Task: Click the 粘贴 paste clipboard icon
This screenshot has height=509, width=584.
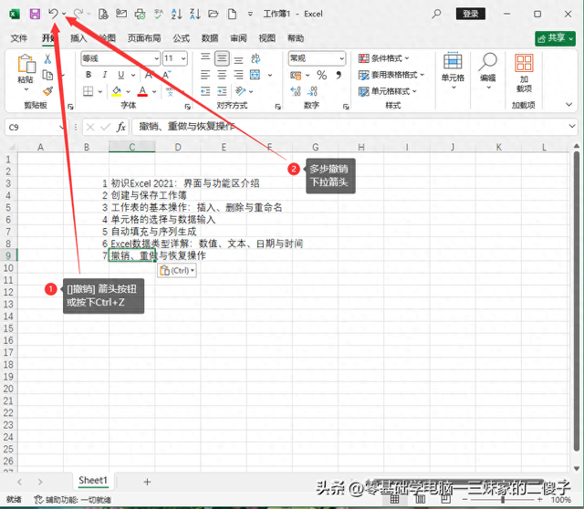Action: pyautogui.click(x=26, y=64)
